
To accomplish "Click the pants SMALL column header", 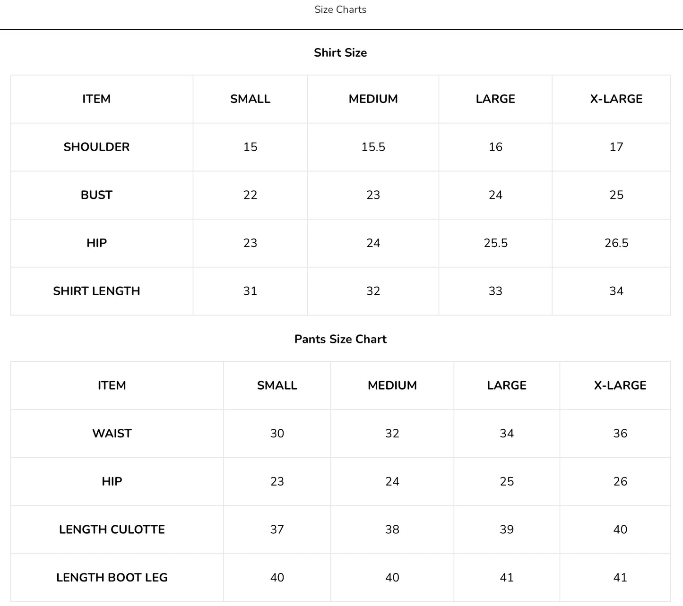I will [x=277, y=385].
